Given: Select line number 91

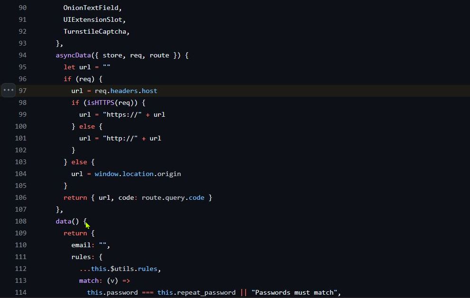Looking at the screenshot, I should (x=22, y=19).
